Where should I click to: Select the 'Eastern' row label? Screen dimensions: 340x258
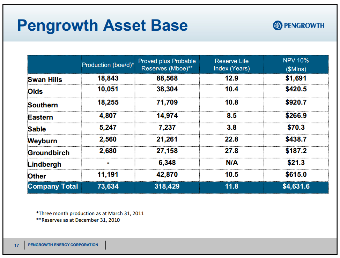[x=40, y=117]
